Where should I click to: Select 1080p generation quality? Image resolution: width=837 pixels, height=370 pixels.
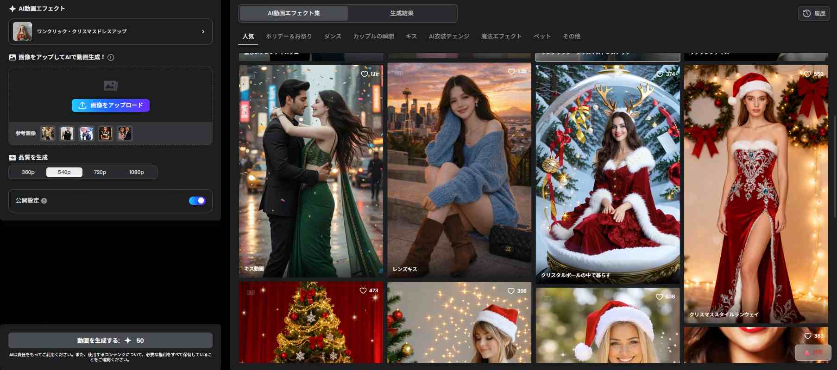tap(136, 173)
